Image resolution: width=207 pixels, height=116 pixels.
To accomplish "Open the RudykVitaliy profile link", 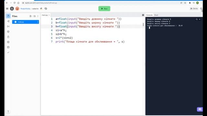I will pyautogui.click(x=25, y=9).
